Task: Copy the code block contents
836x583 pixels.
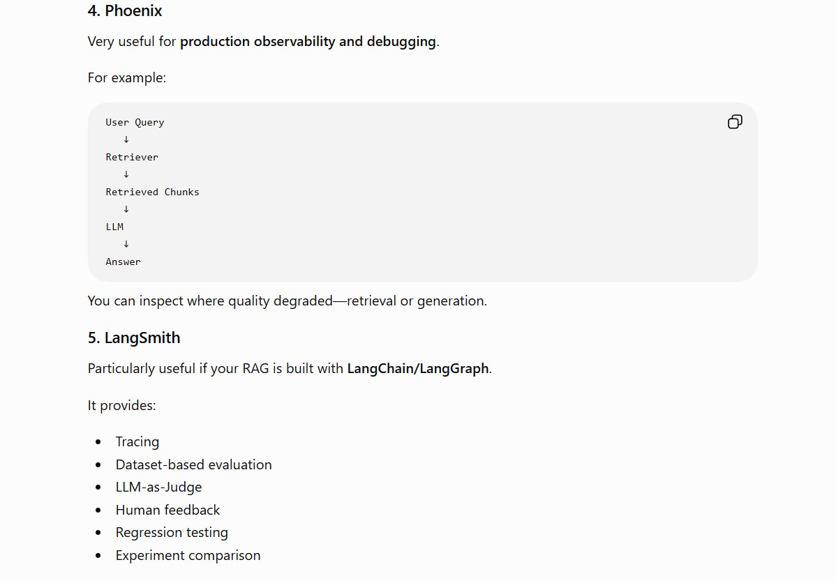Action: tap(735, 122)
